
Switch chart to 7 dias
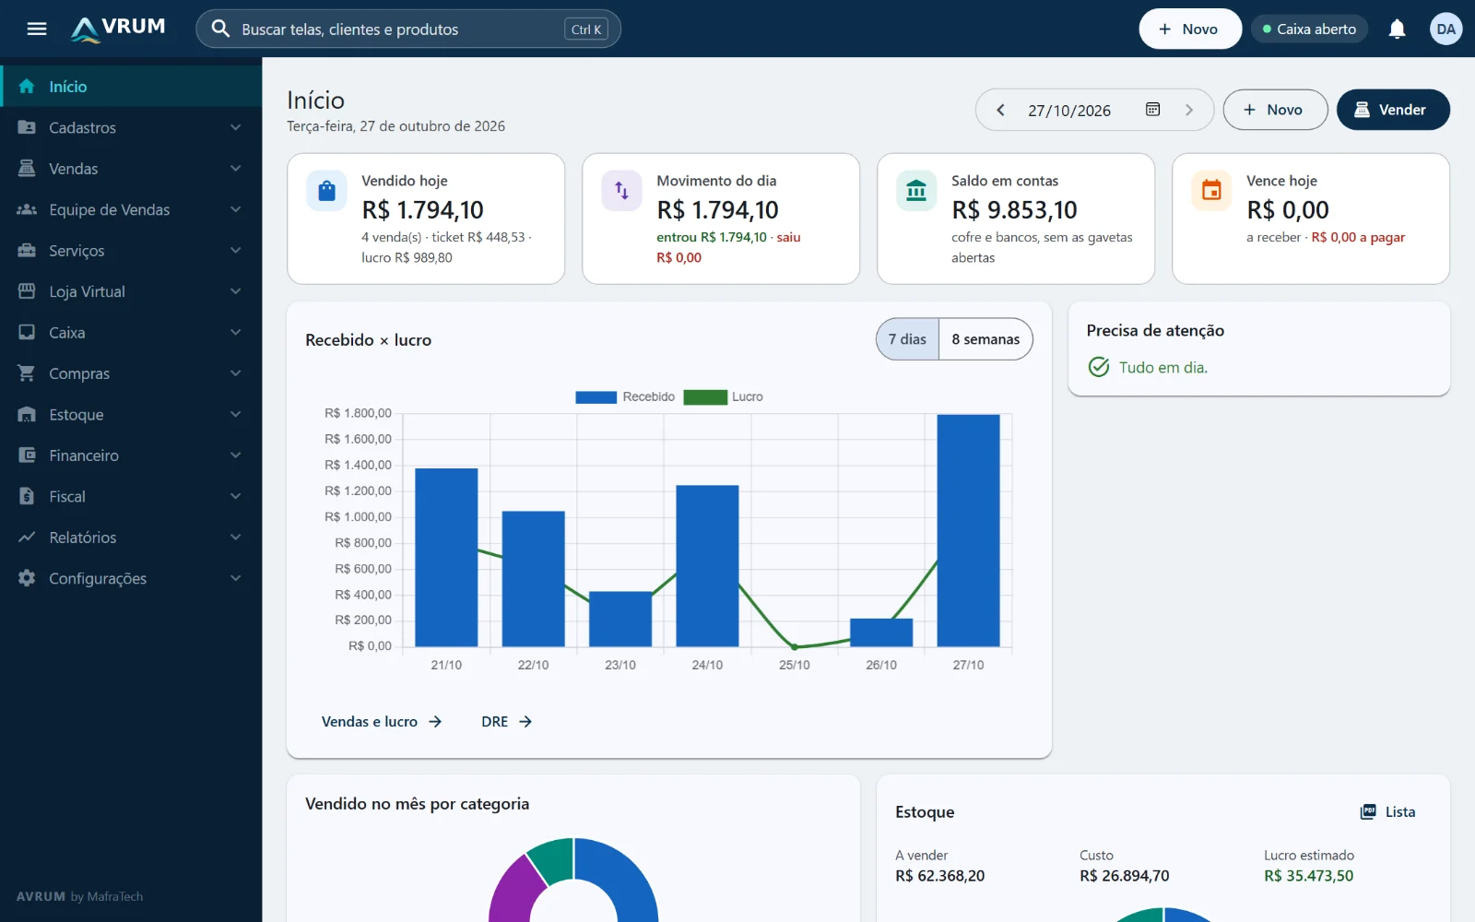[907, 339]
